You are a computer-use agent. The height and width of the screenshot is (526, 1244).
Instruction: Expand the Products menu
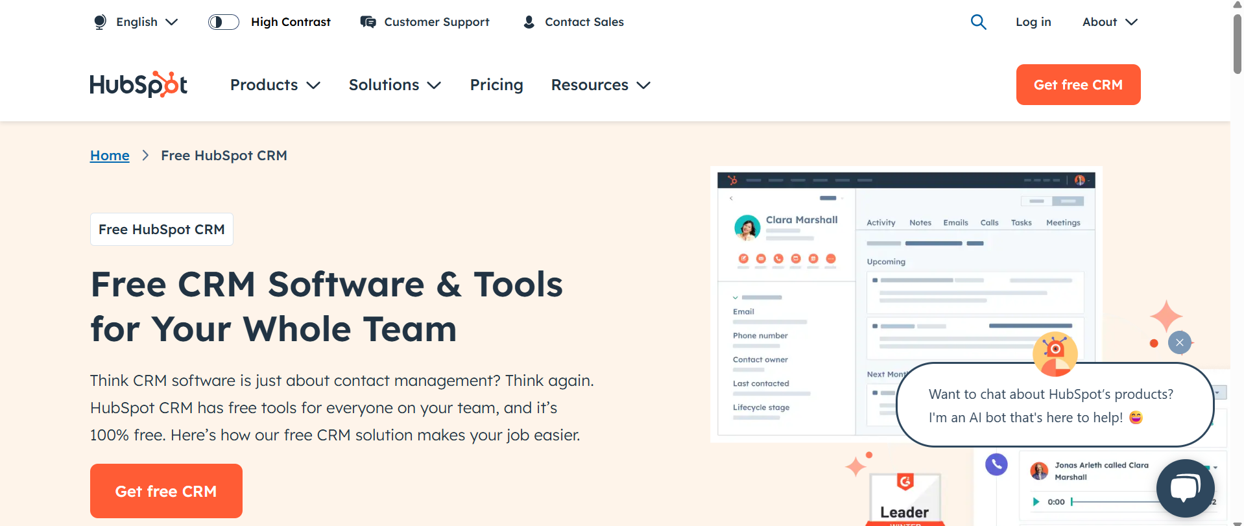pos(275,85)
